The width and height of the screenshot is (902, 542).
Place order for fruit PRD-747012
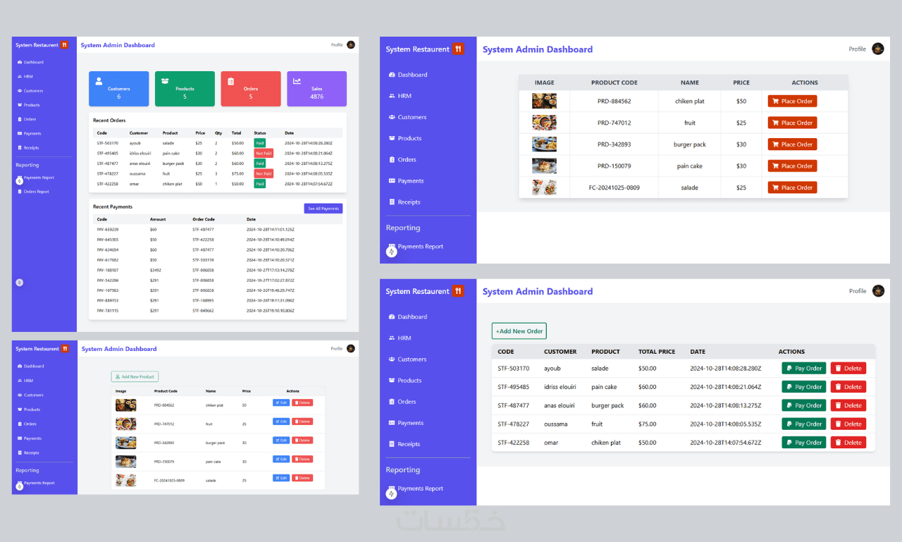pyautogui.click(x=792, y=123)
